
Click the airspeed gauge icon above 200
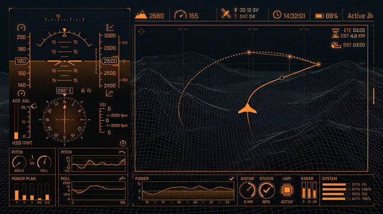(x=21, y=27)
